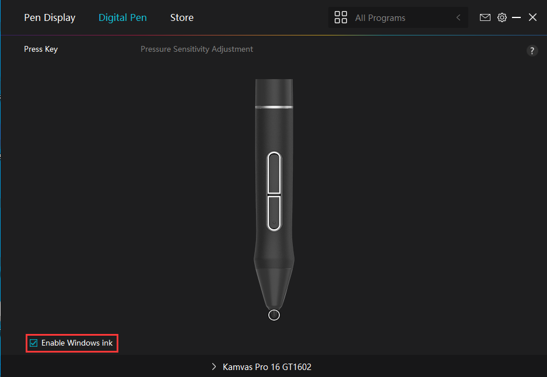Image resolution: width=547 pixels, height=377 pixels.
Task: Expand the Kamvas Pro 16 device chevron
Action: (214, 367)
